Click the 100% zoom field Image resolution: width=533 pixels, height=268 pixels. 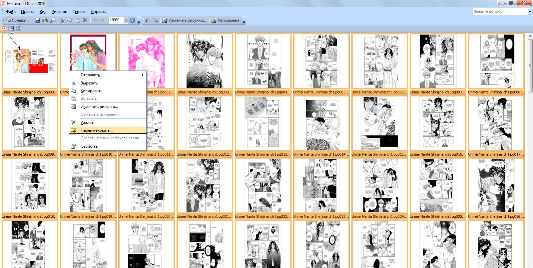pyautogui.click(x=116, y=20)
